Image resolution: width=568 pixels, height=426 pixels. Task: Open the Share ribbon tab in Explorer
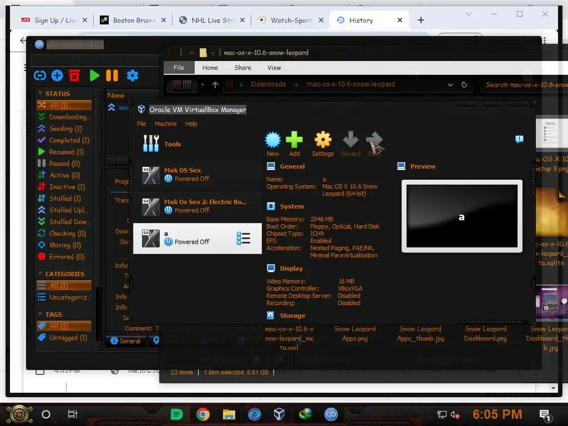click(243, 68)
